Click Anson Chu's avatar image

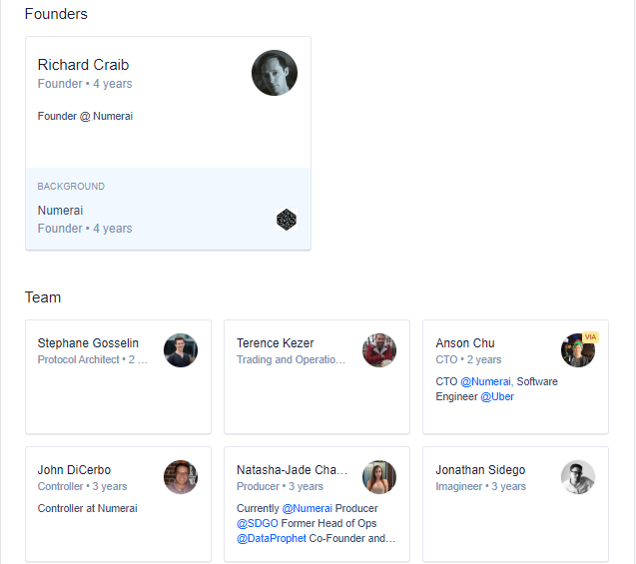click(577, 351)
